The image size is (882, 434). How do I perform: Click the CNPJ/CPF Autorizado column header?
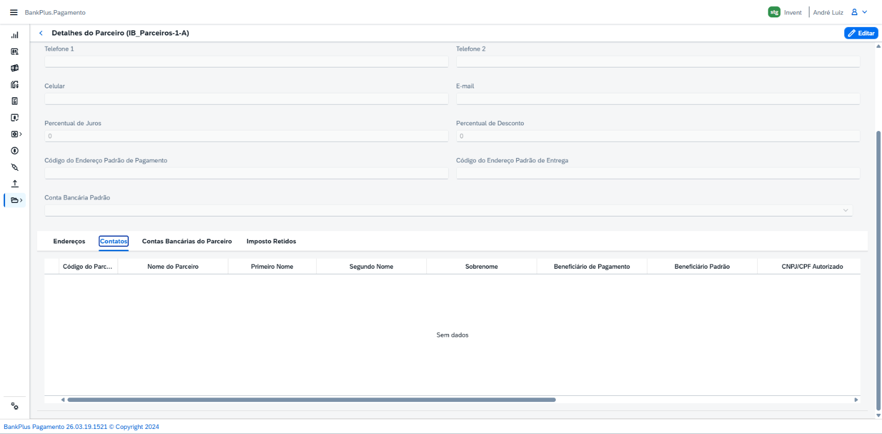point(809,266)
